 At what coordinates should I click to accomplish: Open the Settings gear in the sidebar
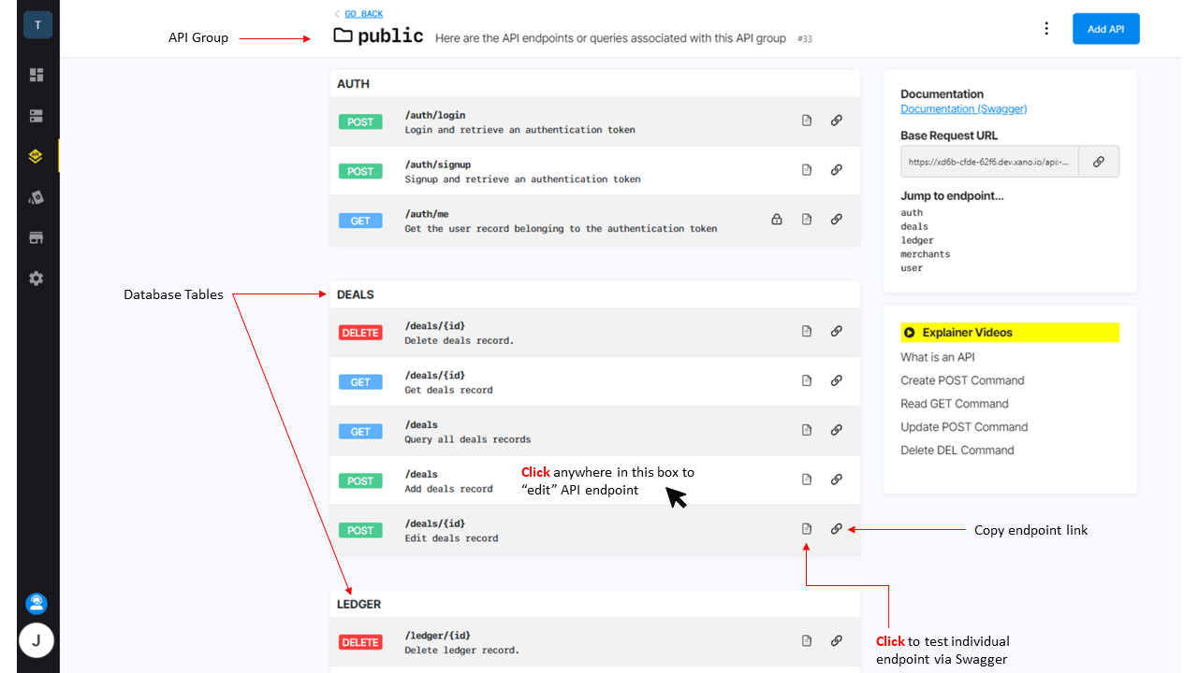[x=37, y=279]
